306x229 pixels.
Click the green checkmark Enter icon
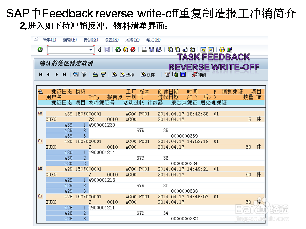pos(40,50)
